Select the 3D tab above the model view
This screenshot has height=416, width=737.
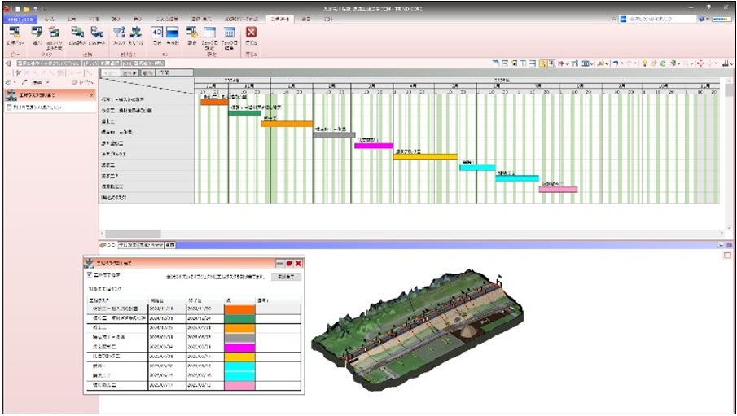pos(110,244)
